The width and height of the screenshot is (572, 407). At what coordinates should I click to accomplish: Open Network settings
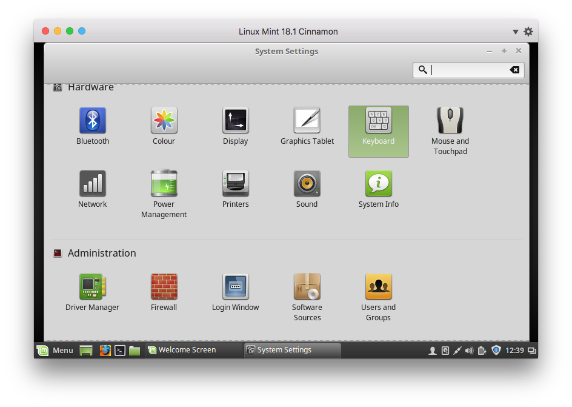pos(93,189)
